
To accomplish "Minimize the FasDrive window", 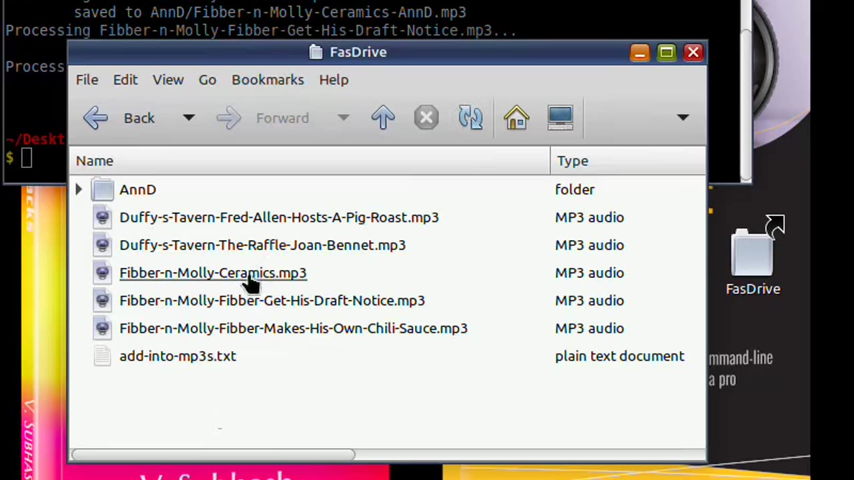I will coord(640,53).
